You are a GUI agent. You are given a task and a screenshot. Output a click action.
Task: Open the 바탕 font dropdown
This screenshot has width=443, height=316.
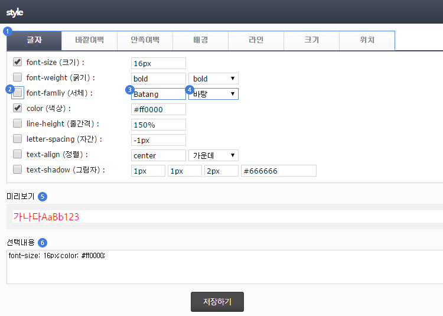[x=213, y=94]
